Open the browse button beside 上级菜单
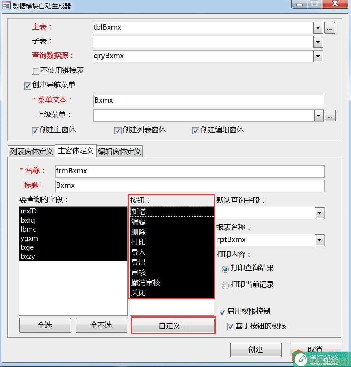The width and height of the screenshot is (351, 367). 330,116
